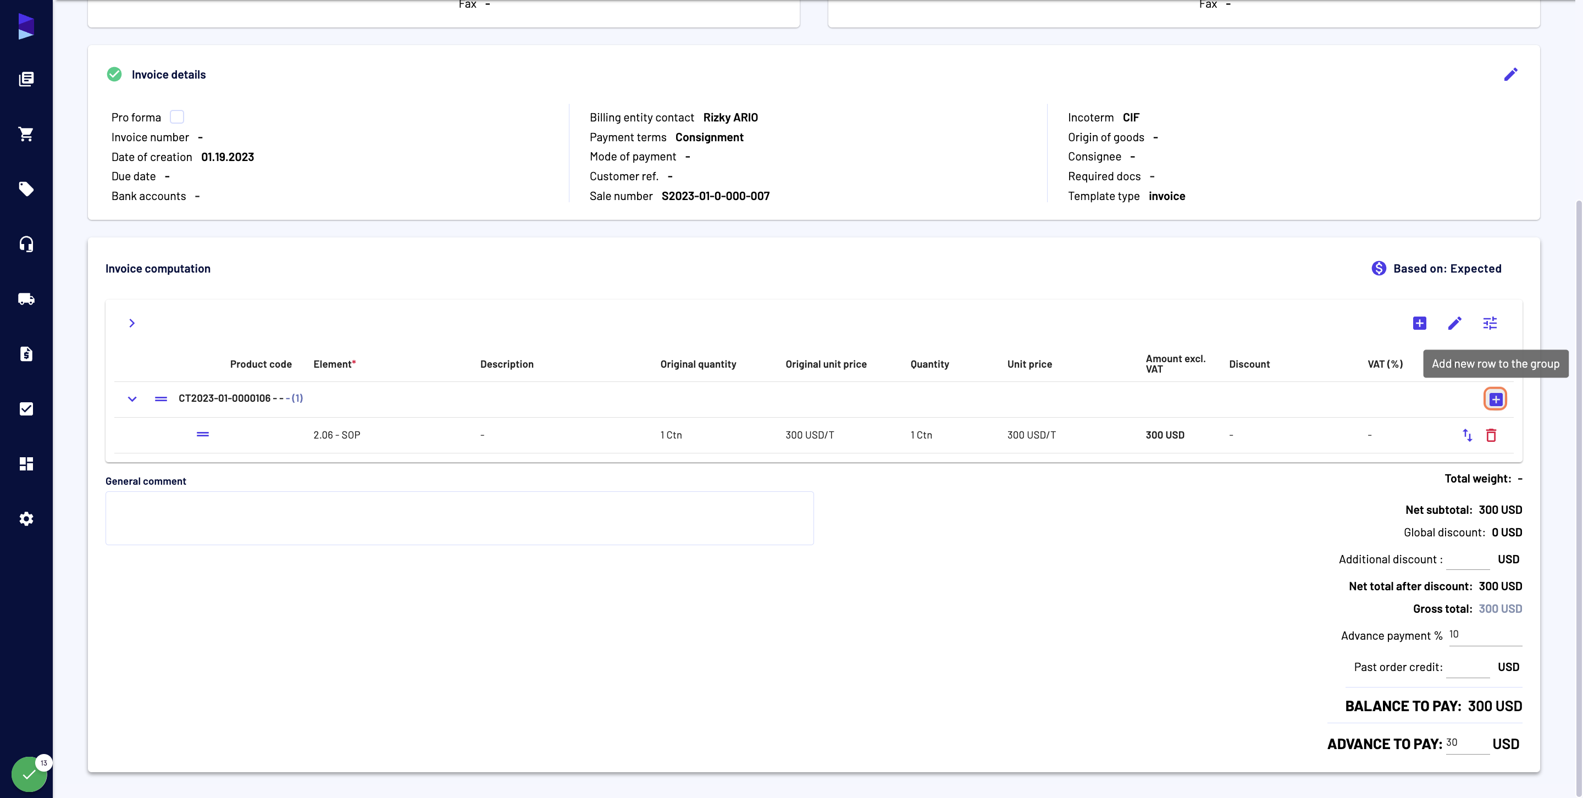
Task: Click the ADVANCE TO PAY amount field
Action: click(x=1468, y=744)
